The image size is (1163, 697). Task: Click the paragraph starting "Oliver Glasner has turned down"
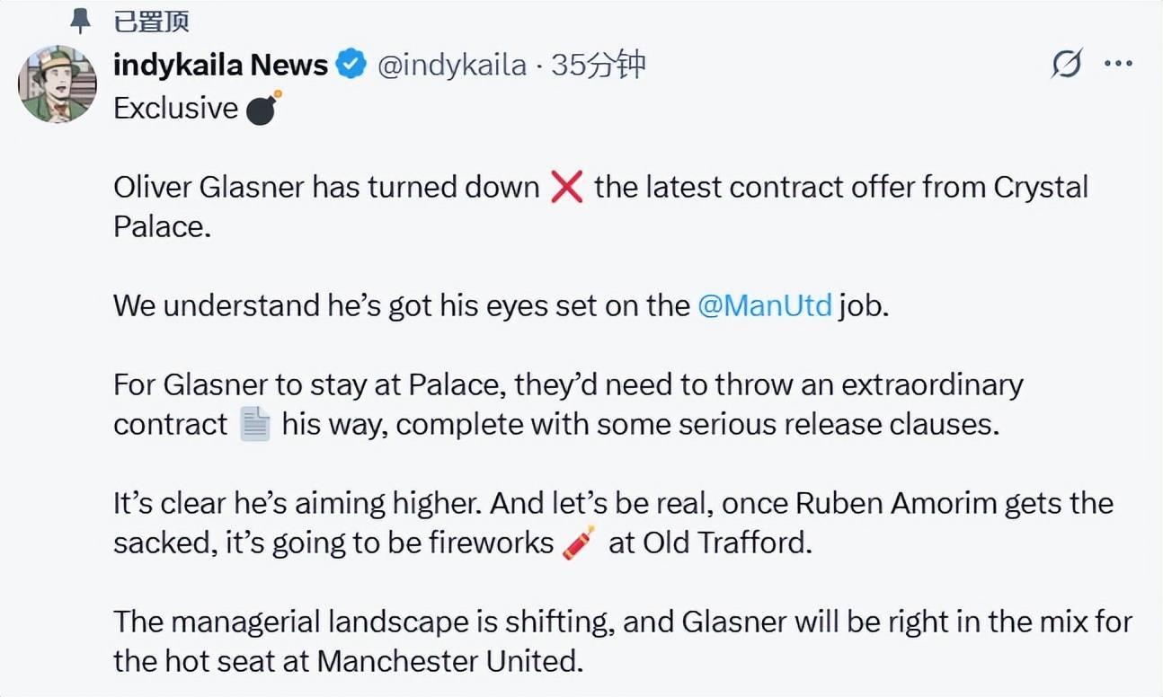(x=599, y=207)
